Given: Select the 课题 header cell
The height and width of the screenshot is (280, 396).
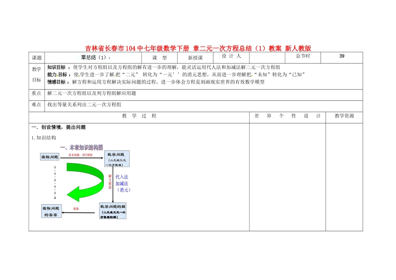Looking at the screenshot, I should pos(37,58).
